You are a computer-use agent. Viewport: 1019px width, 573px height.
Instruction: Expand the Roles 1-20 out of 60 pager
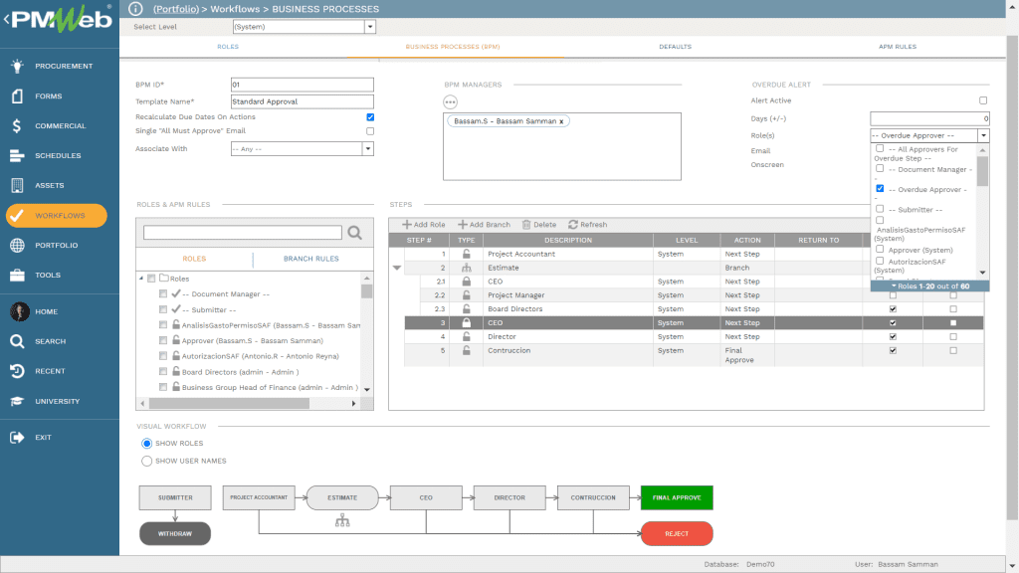coord(930,286)
